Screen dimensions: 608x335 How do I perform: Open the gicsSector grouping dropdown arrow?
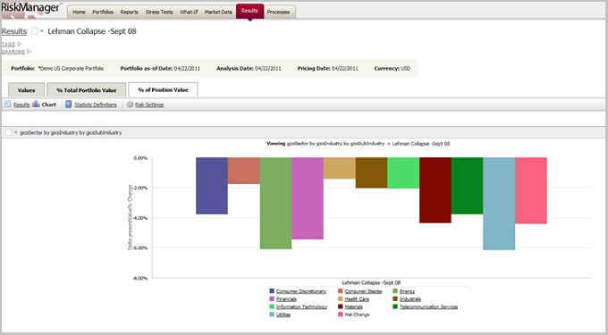tap(16, 133)
